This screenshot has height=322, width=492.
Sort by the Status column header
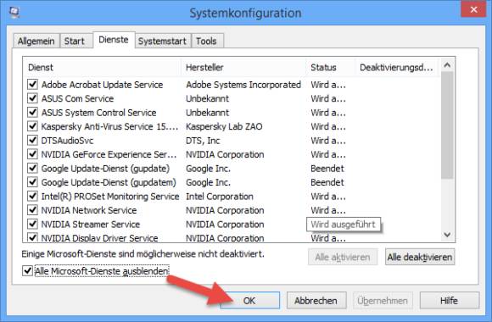point(331,68)
